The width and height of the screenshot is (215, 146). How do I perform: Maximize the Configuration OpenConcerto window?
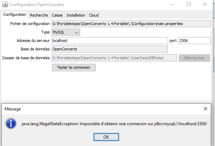[188, 5]
